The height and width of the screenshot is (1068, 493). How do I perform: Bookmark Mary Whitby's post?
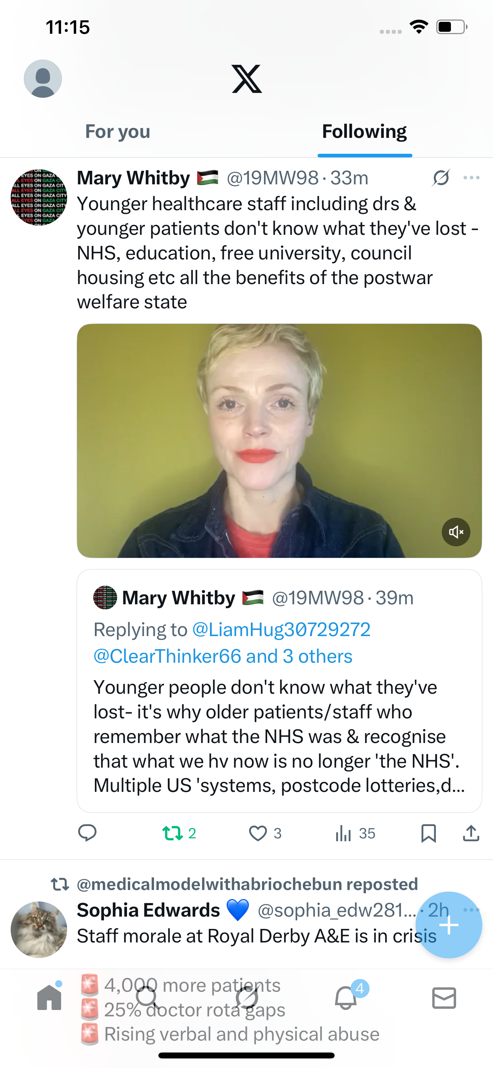point(428,833)
